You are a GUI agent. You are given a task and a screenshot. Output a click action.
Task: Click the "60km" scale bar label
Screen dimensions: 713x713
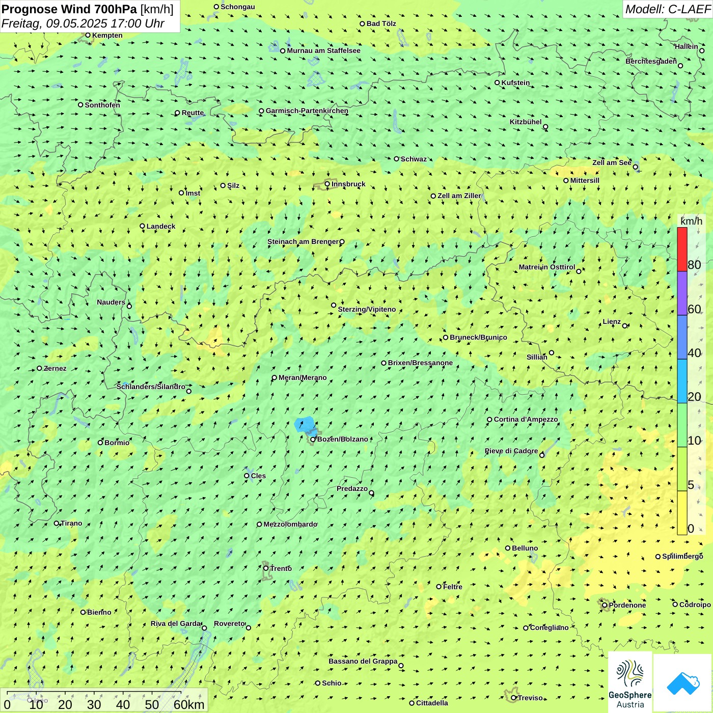tap(189, 704)
